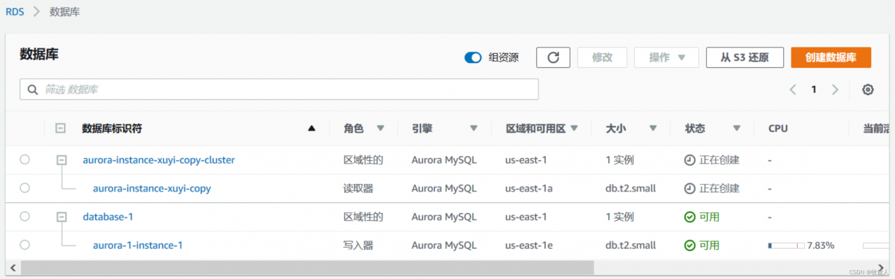Collapse the database-1 tree node
895x279 pixels.
62,217
